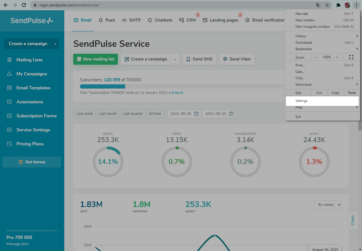Click the Extend plan link
The height and width of the screenshot is (251, 362).
pyautogui.click(x=177, y=93)
